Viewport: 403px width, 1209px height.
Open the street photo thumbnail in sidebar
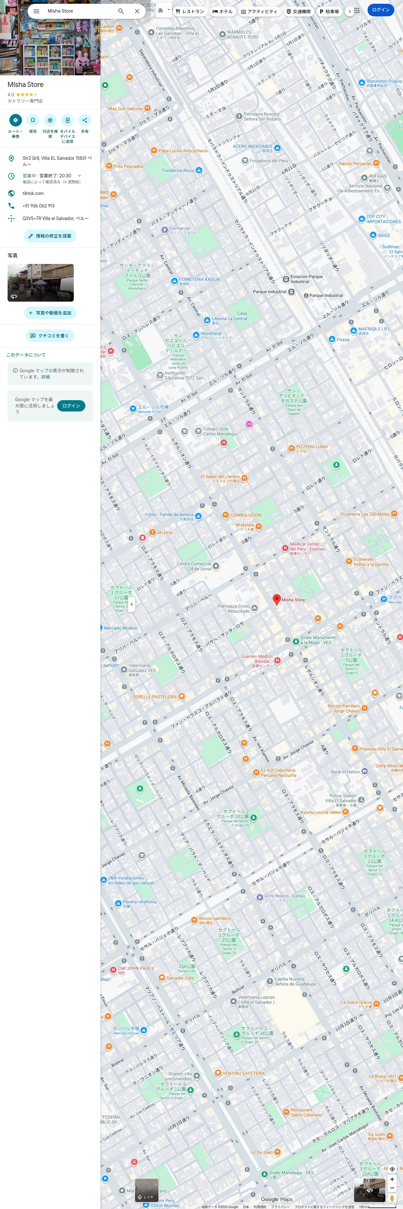pyautogui.click(x=41, y=282)
